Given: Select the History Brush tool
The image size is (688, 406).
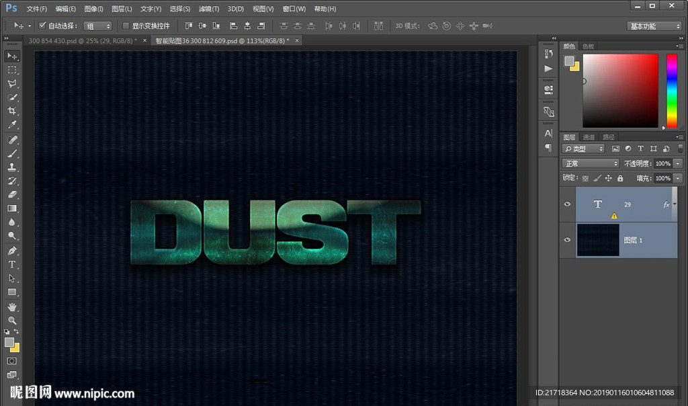Looking at the screenshot, I should tap(12, 180).
